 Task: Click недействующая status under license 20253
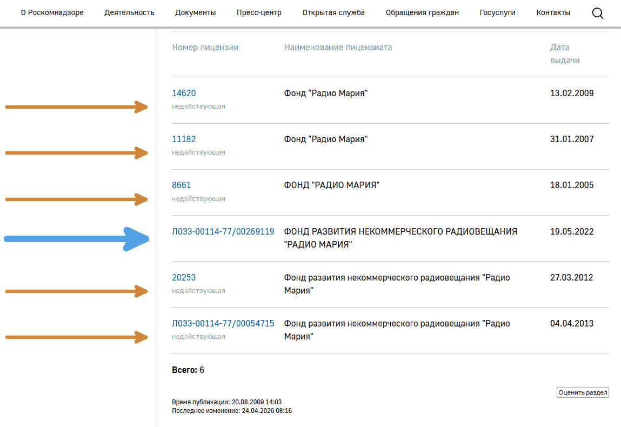point(198,290)
